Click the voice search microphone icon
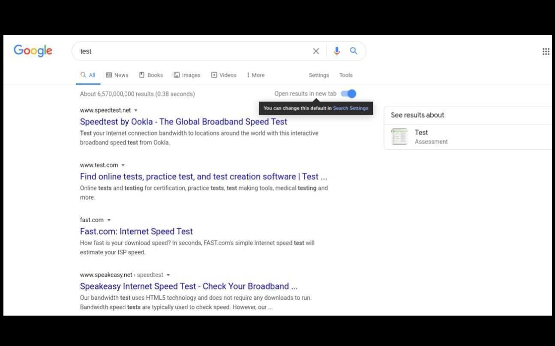 (x=337, y=51)
